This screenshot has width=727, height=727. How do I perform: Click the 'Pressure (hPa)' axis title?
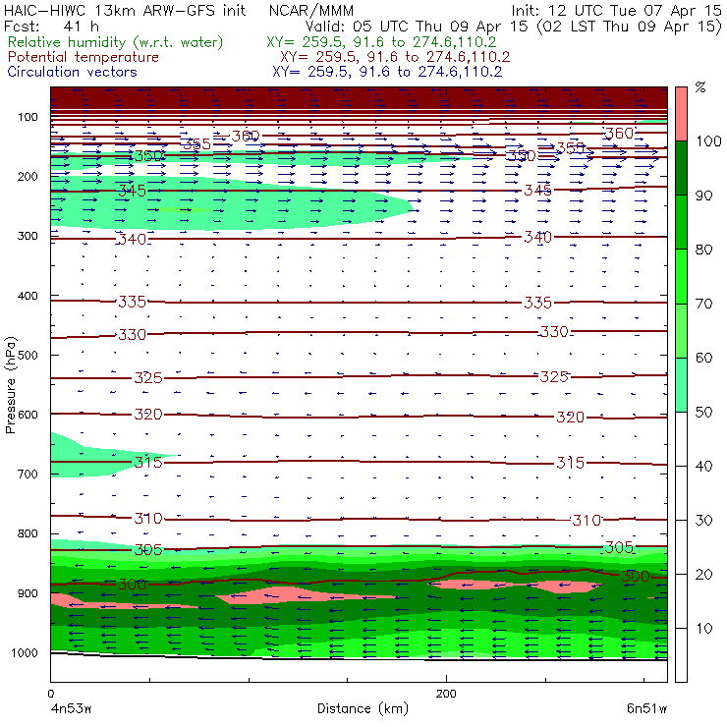[10, 385]
